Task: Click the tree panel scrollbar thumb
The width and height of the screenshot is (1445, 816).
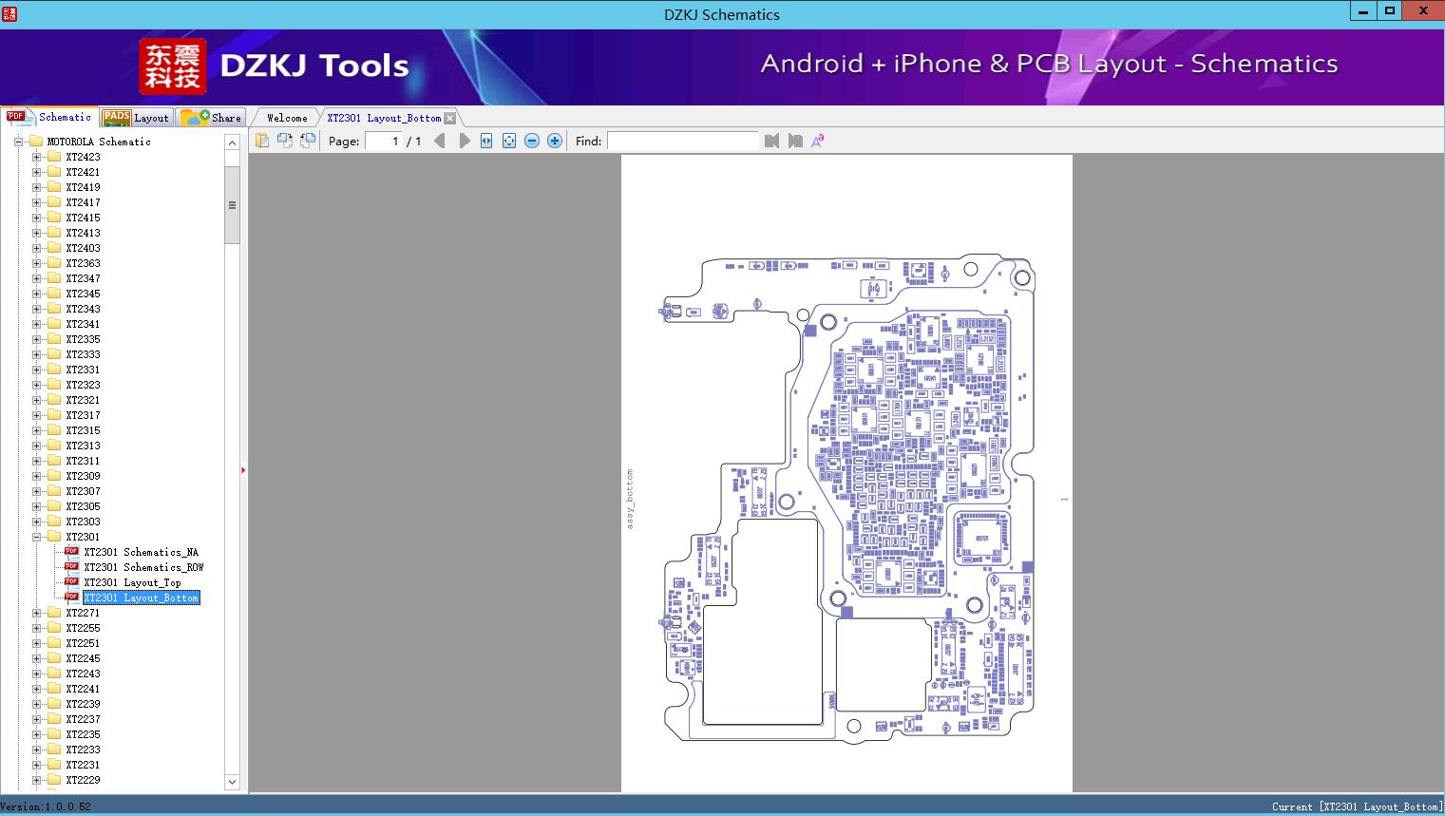Action: point(232,205)
